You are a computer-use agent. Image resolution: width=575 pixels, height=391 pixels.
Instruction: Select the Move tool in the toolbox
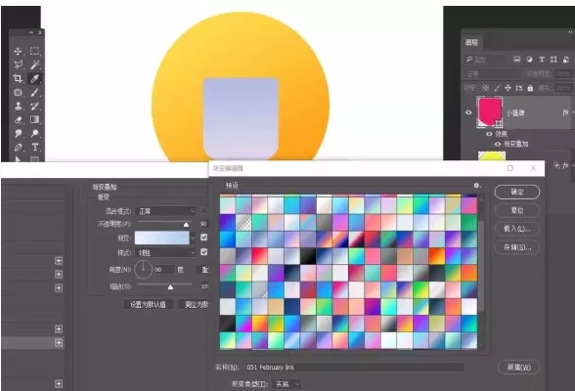[18, 51]
